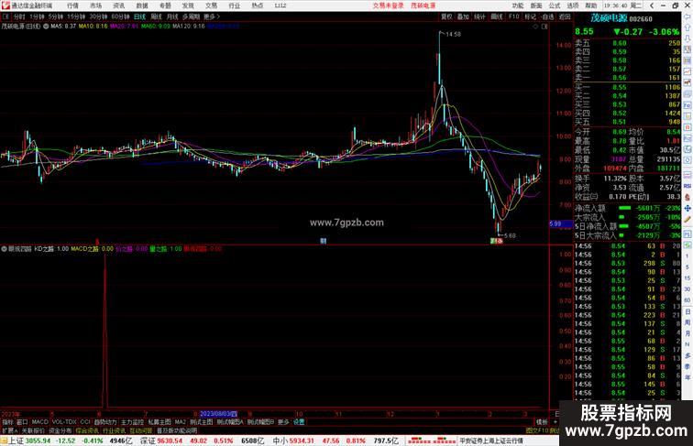
Task: Open the 市场 menu
Action: [96, 5]
